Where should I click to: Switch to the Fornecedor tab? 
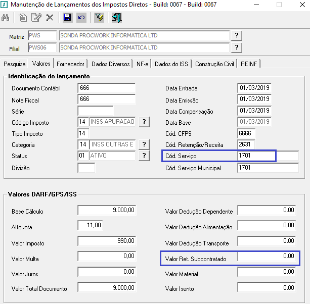(70, 64)
